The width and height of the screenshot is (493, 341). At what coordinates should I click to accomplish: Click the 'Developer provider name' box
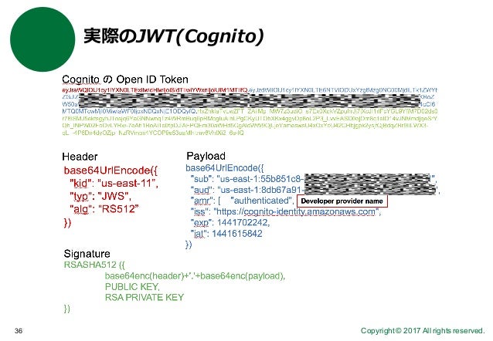pyautogui.click(x=342, y=201)
